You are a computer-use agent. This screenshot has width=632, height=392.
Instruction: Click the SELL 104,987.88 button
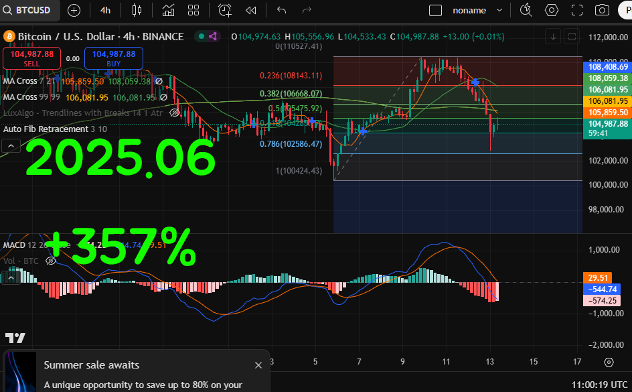[x=32, y=58]
